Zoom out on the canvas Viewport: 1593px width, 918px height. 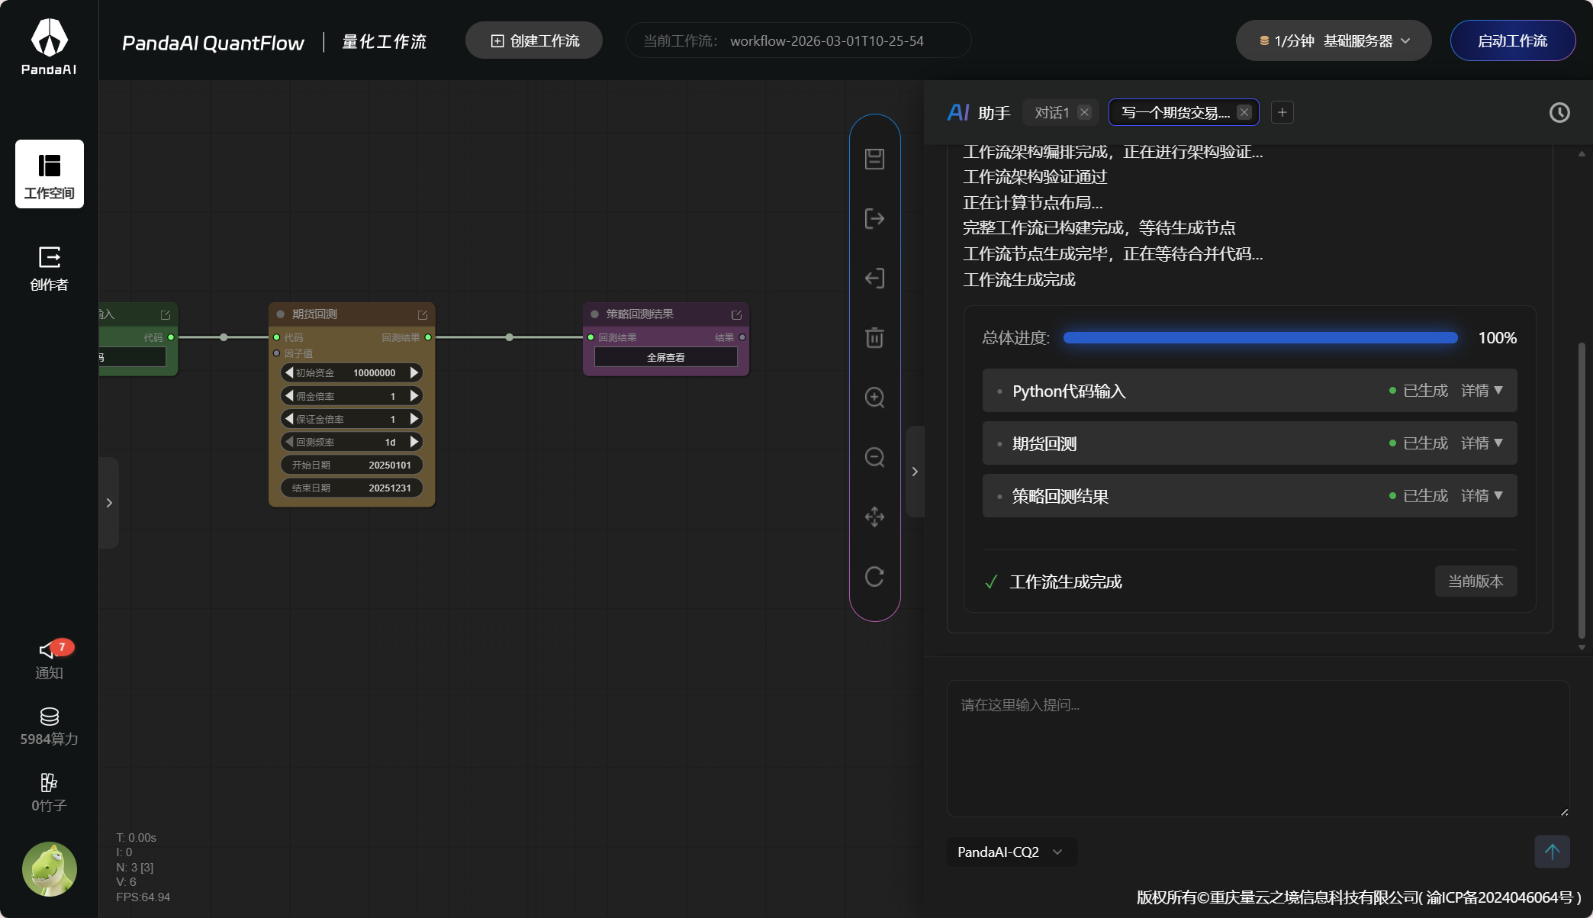pyautogui.click(x=874, y=457)
